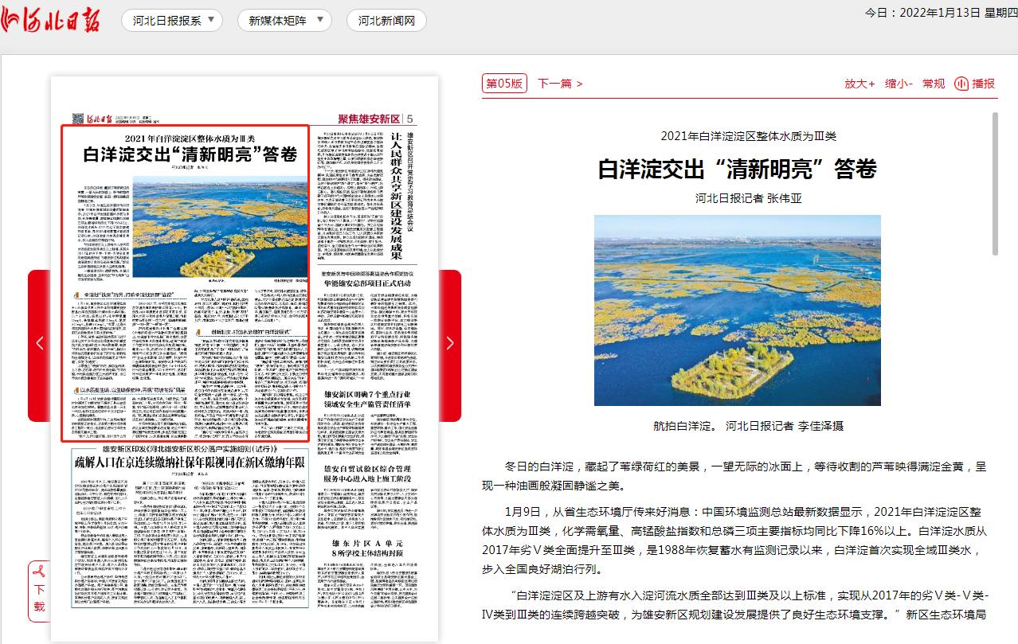
Task: Go to 河北新闻网
Action: click(x=387, y=21)
